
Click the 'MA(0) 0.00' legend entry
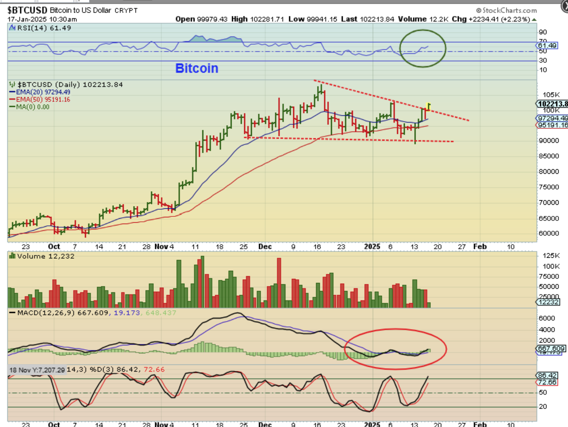coord(30,107)
